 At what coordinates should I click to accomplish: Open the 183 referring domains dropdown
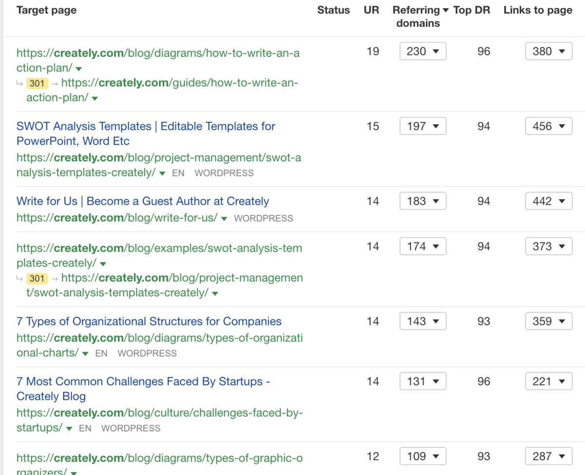(x=423, y=201)
